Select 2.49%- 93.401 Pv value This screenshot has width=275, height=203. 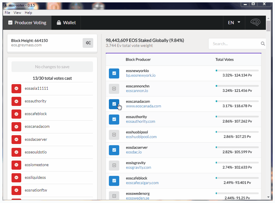(237, 183)
